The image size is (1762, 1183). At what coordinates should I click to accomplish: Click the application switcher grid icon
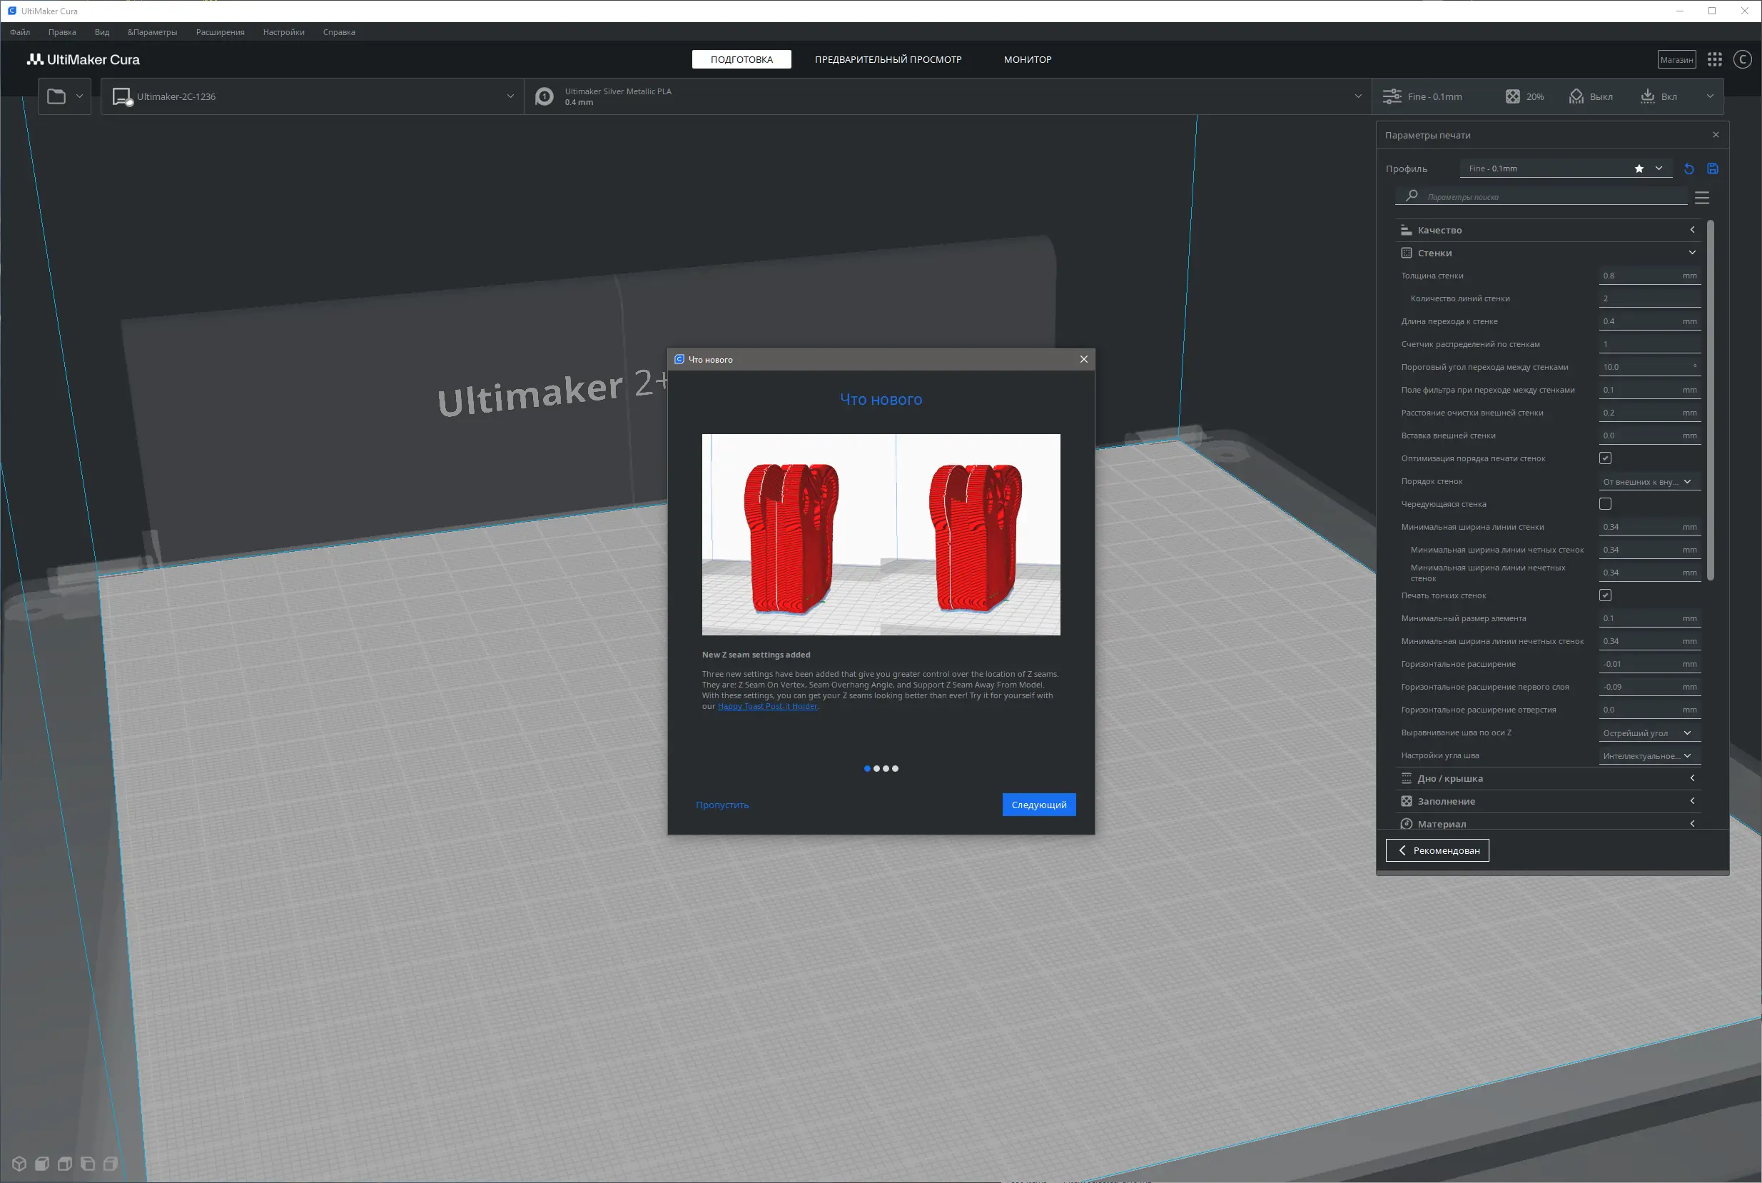pos(1714,59)
